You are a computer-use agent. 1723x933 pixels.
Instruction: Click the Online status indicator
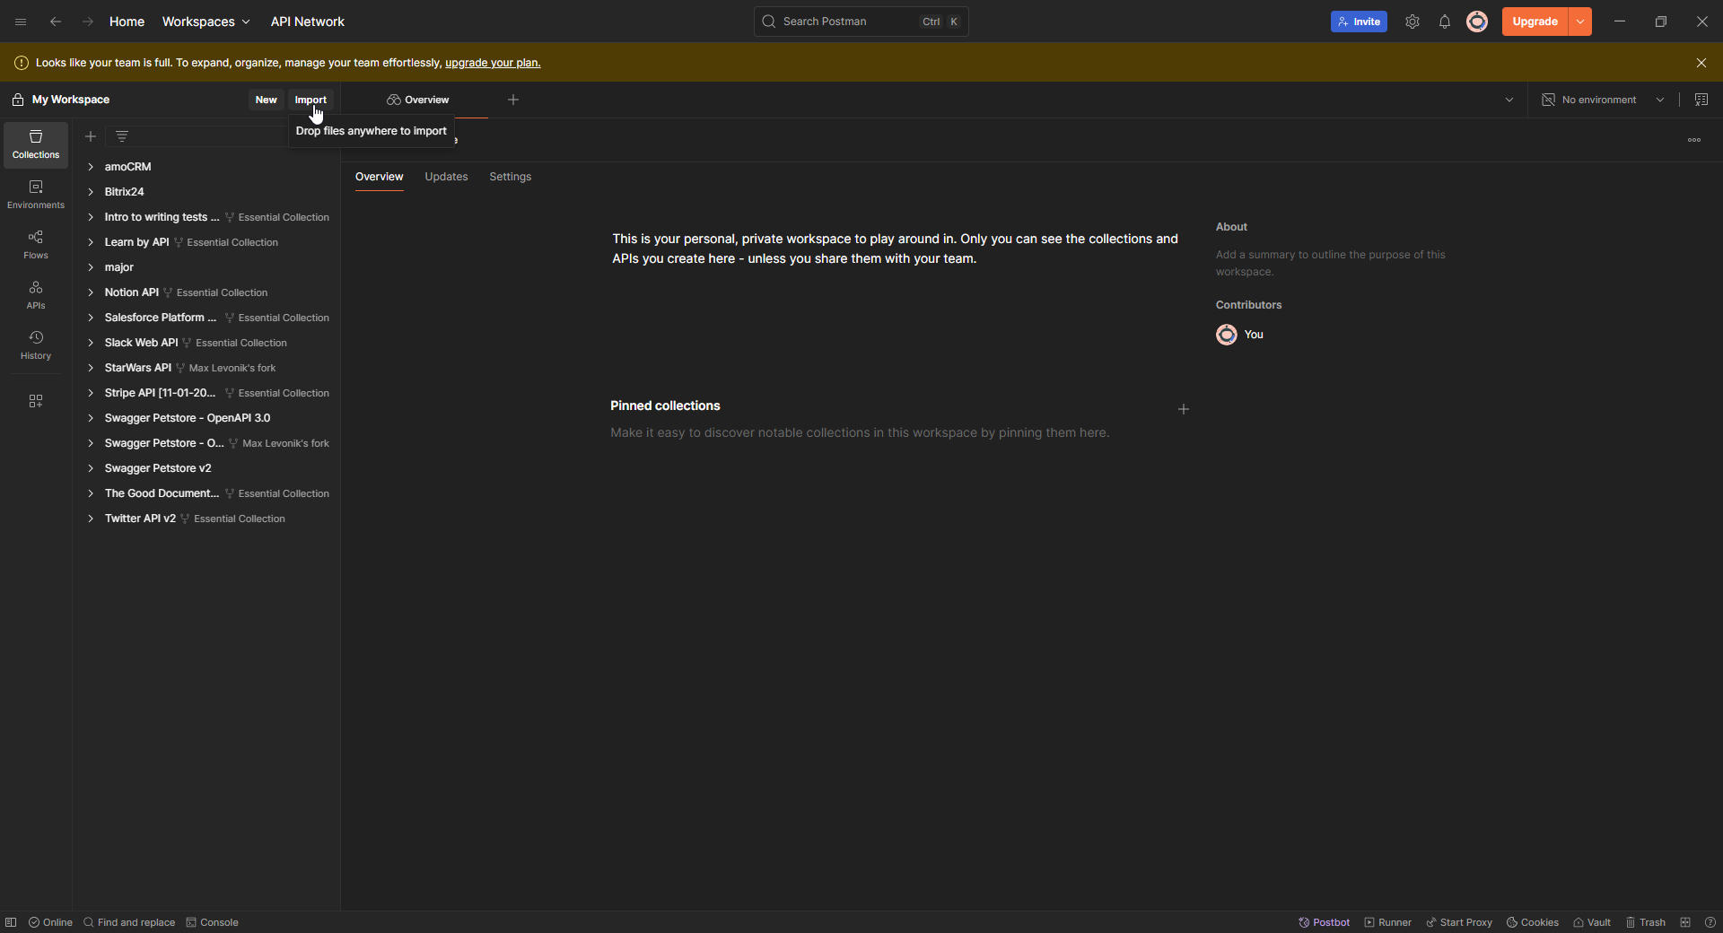(50, 922)
